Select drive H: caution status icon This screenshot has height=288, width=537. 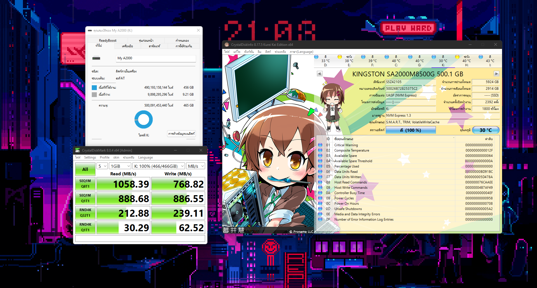point(457,57)
